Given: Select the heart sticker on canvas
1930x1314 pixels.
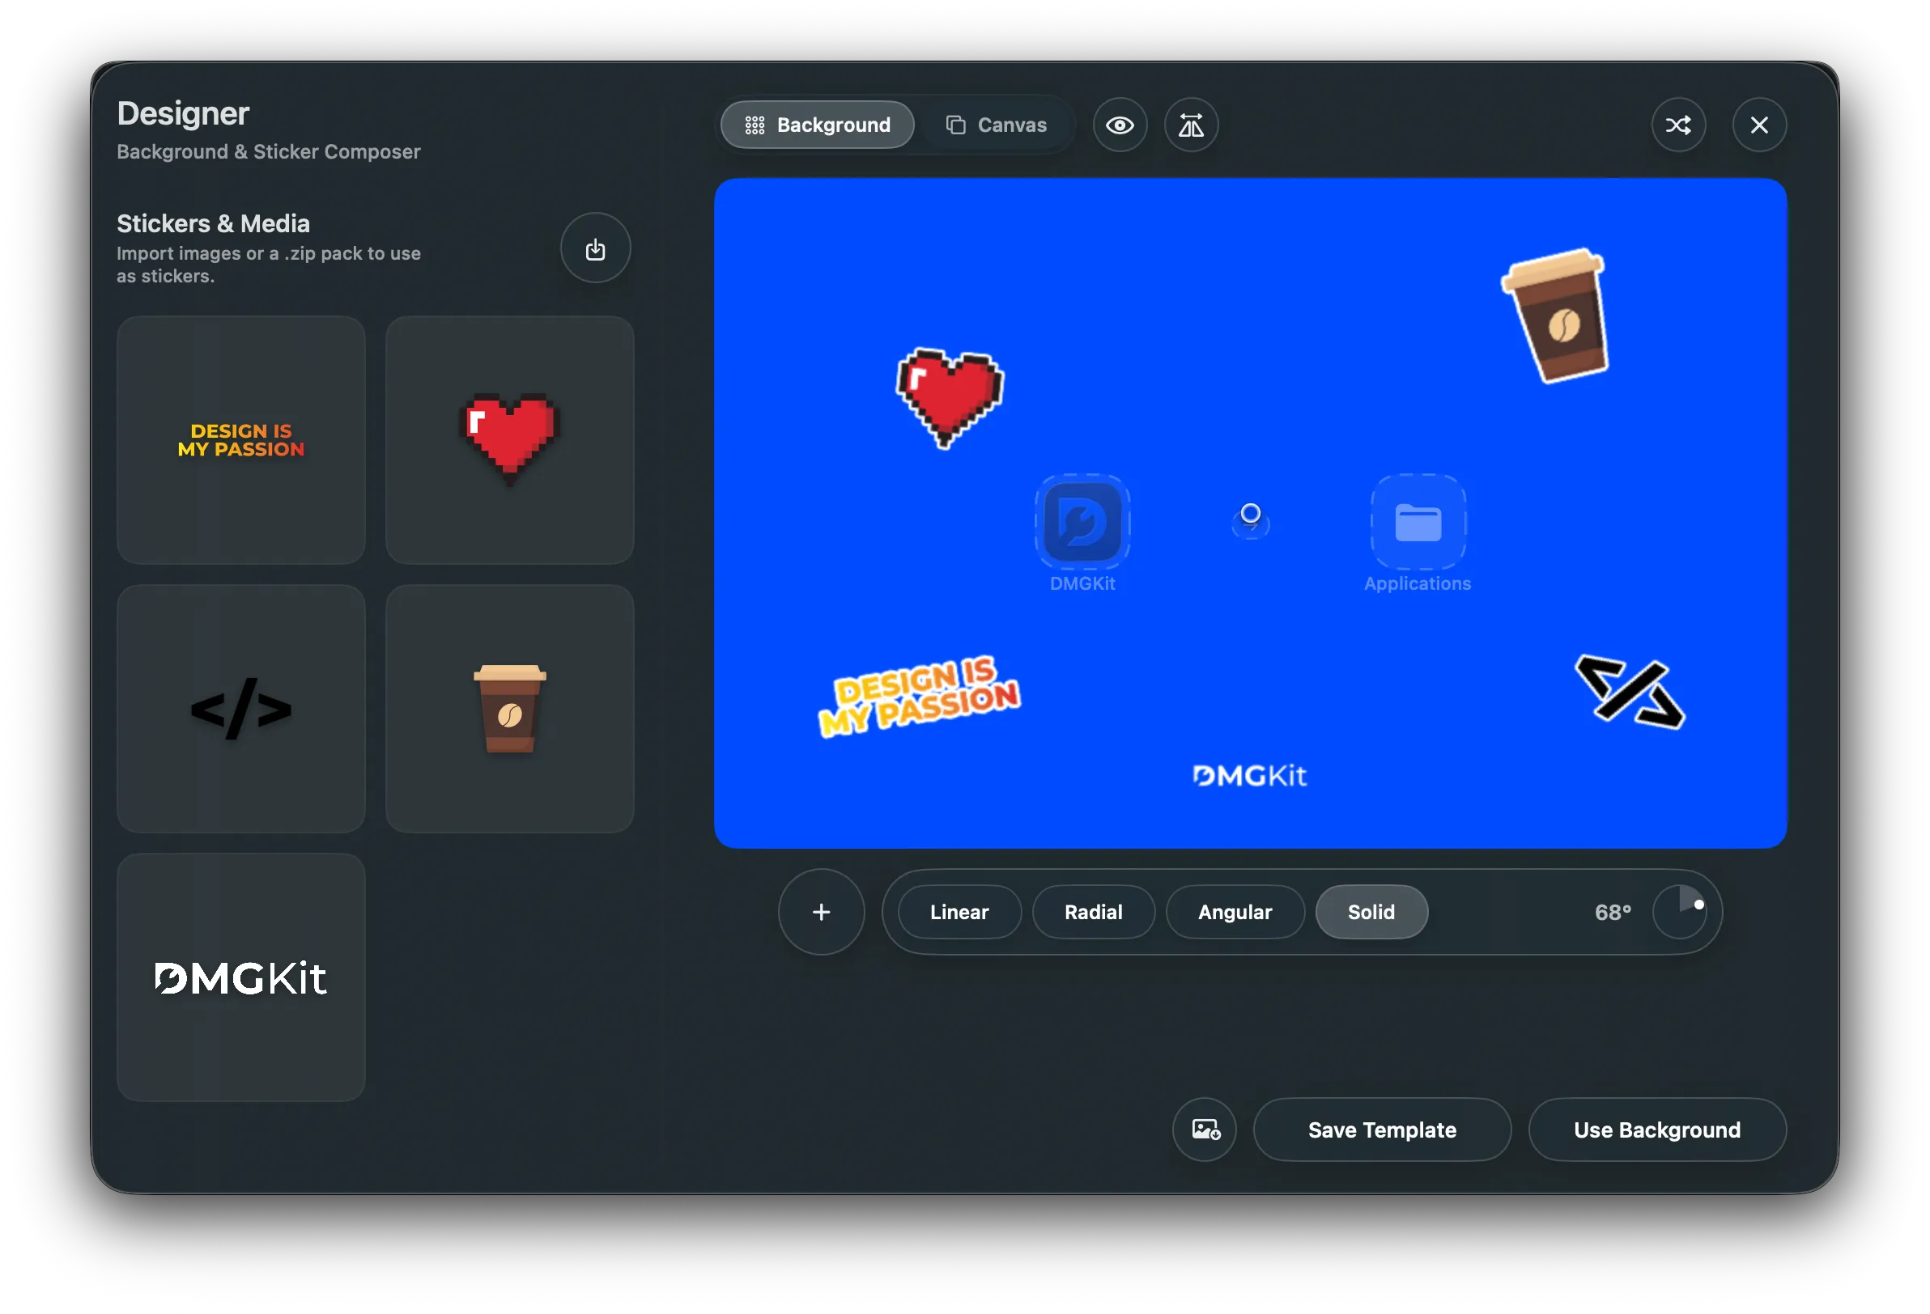Looking at the screenshot, I should pyautogui.click(x=950, y=396).
